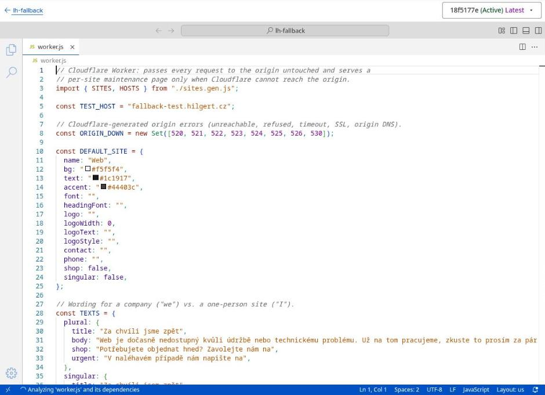The image size is (545, 395).
Task: Click the lh-fallback command center search box
Action: click(285, 31)
